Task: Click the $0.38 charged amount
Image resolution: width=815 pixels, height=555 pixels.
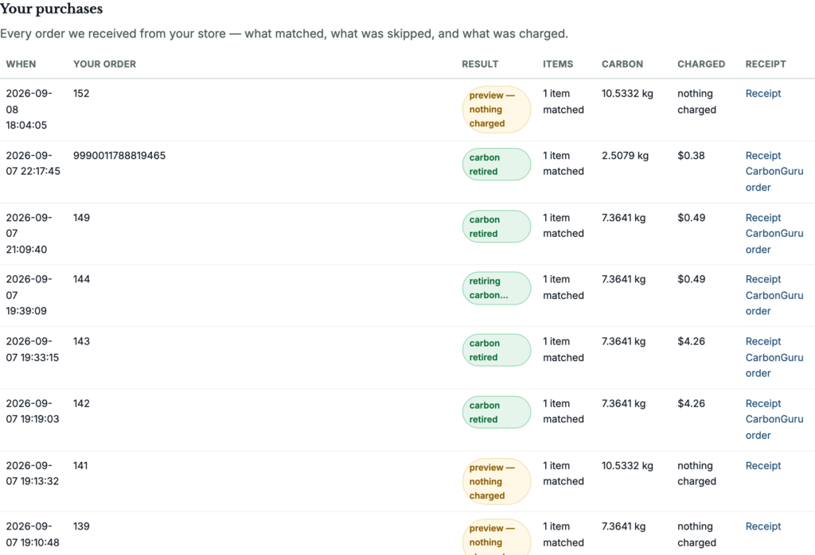Action: (692, 156)
